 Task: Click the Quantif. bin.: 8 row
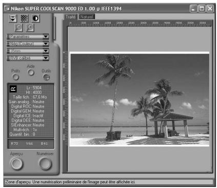pos(22,134)
